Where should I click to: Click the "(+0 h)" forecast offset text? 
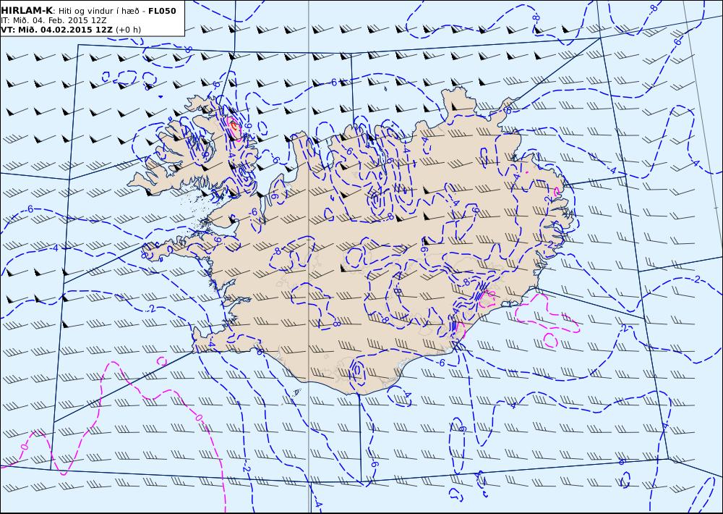[128, 30]
